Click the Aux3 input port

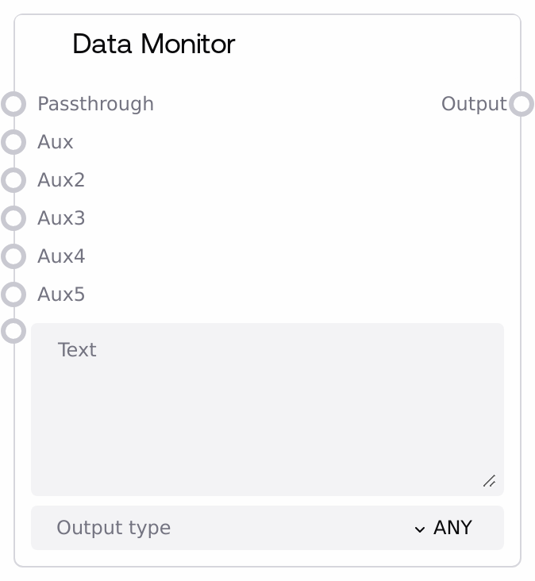coord(13,218)
